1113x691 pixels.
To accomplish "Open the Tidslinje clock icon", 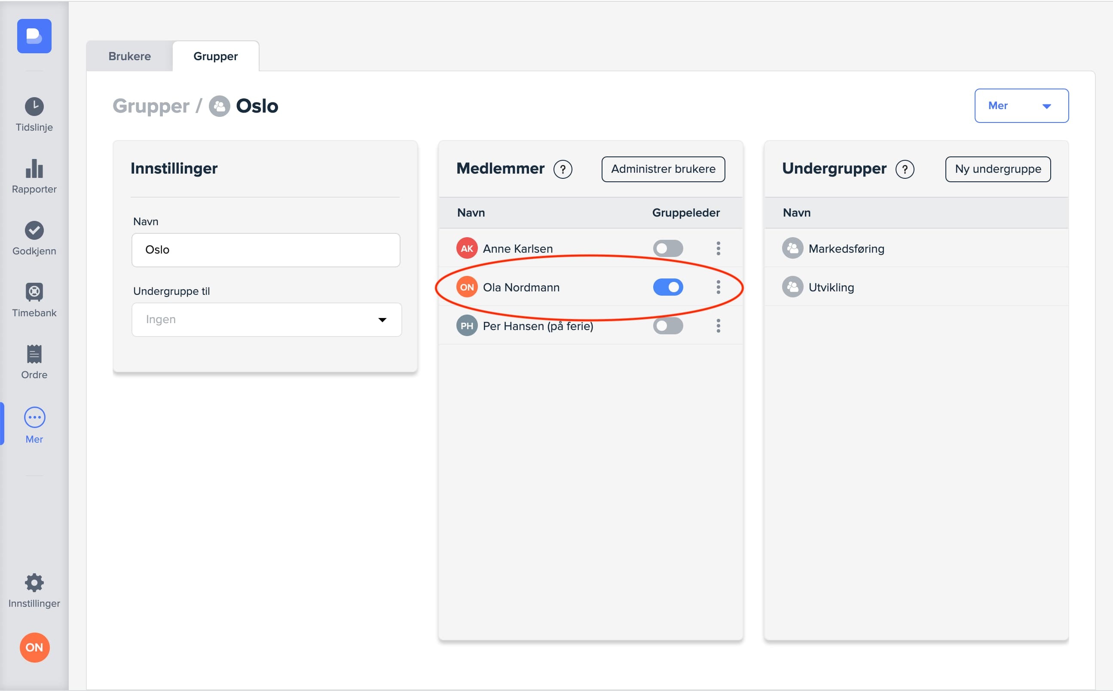I will (x=34, y=107).
